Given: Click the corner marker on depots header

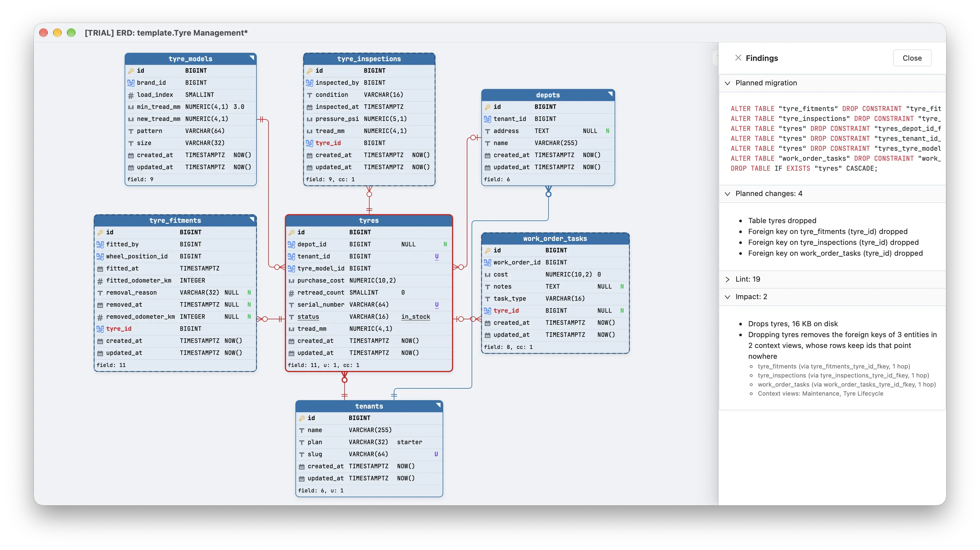Looking at the screenshot, I should tap(610, 94).
